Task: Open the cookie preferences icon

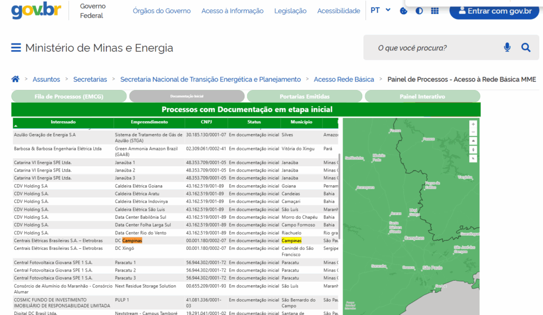Action: coord(404,11)
